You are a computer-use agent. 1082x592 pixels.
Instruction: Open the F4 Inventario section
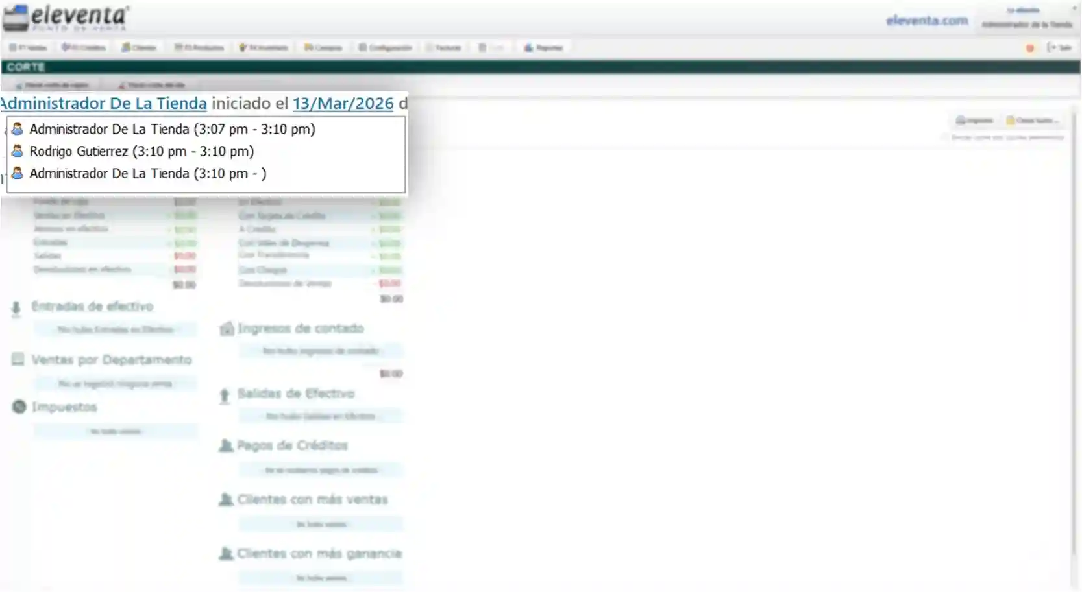264,47
